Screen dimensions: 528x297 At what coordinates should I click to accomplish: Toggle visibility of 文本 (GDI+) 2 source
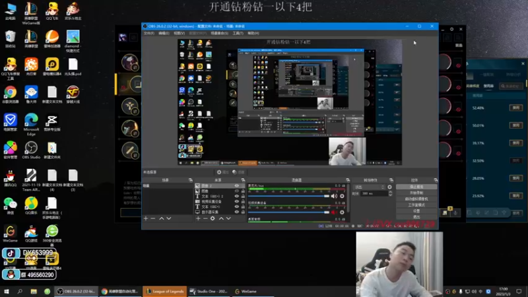pyautogui.click(x=237, y=196)
